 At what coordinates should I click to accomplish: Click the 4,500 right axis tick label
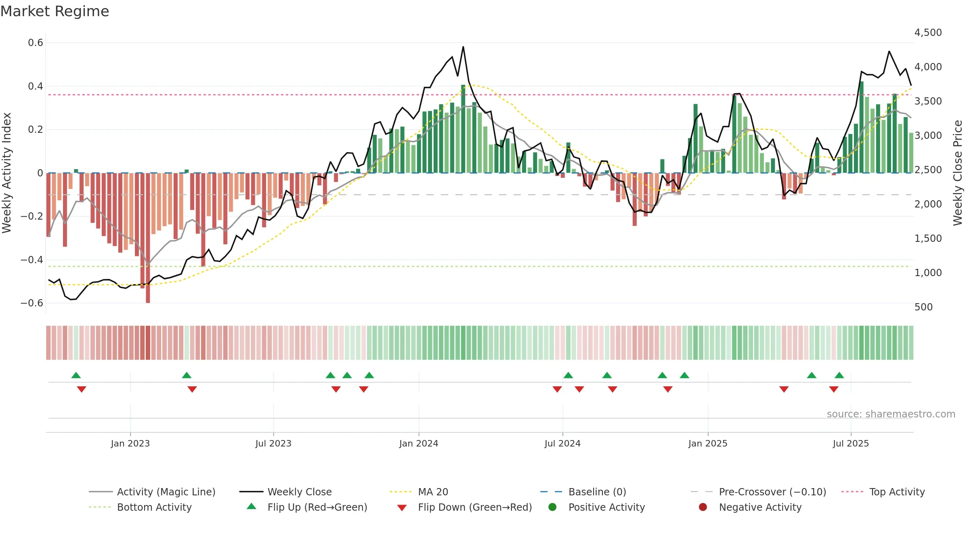[928, 32]
